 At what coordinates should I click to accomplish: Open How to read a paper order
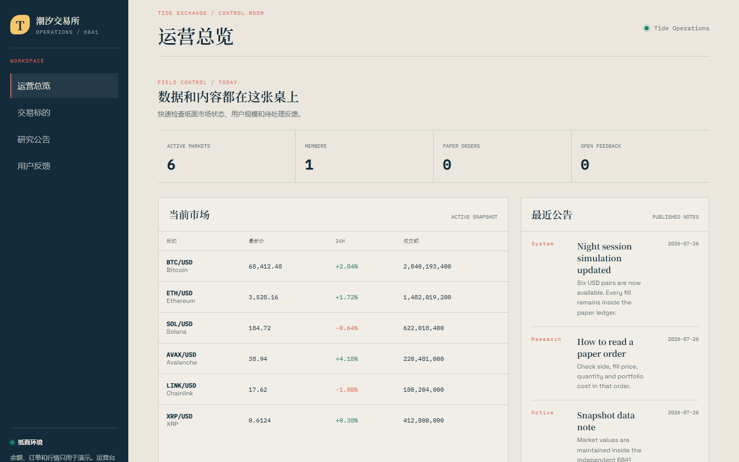[x=605, y=348]
